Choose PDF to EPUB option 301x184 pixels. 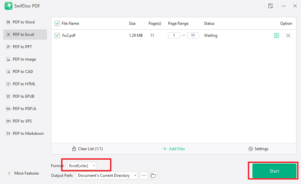(x=25, y=96)
